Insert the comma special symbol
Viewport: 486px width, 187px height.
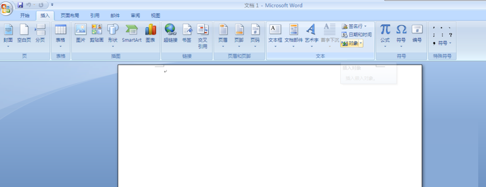click(x=434, y=28)
